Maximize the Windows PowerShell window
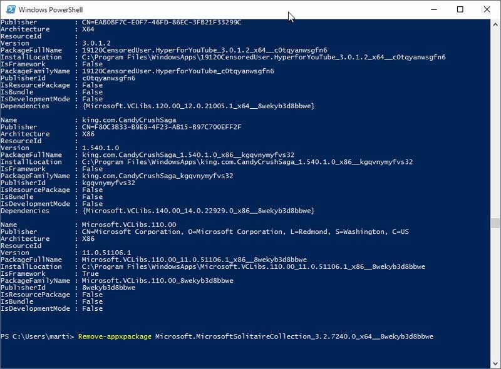Viewport: 501px width, 369px height. (x=460, y=9)
